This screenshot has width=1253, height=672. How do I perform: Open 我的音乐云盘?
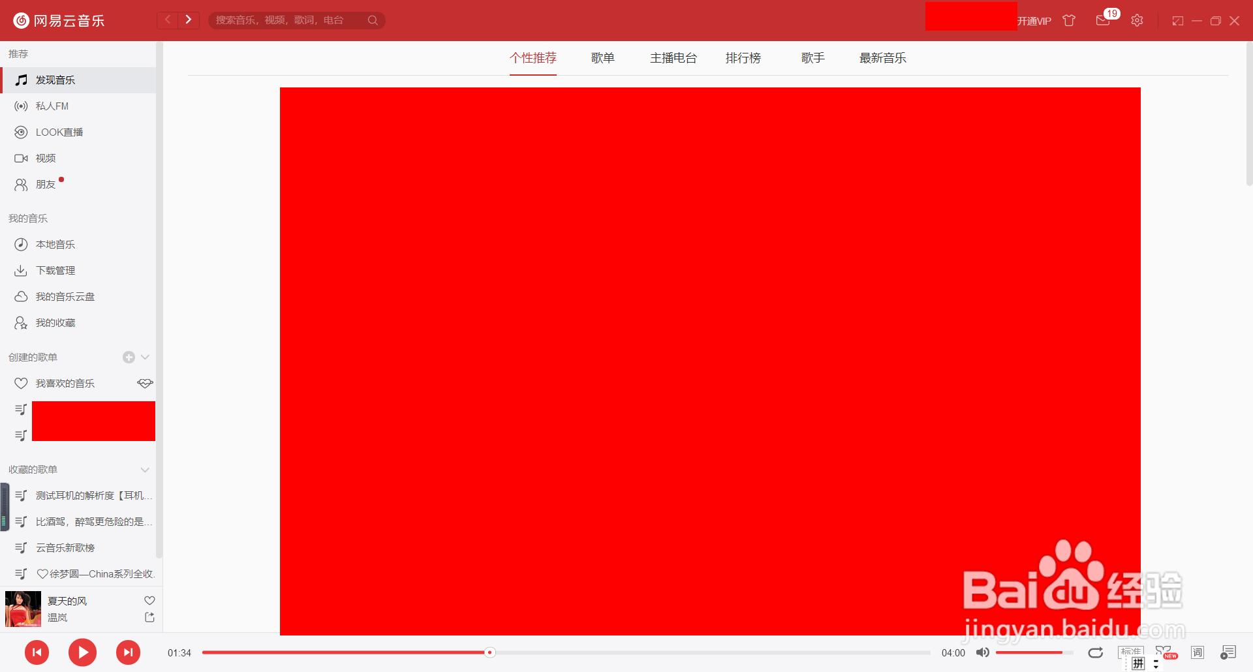click(x=64, y=296)
